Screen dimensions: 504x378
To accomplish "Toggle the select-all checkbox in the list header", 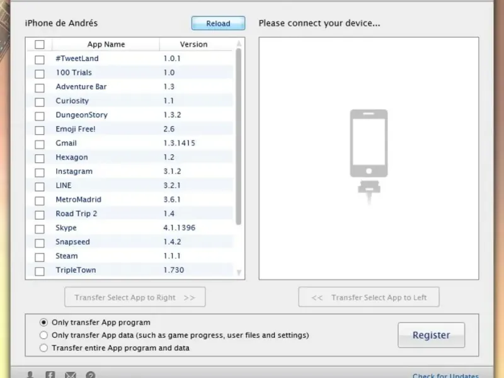I will coord(40,44).
